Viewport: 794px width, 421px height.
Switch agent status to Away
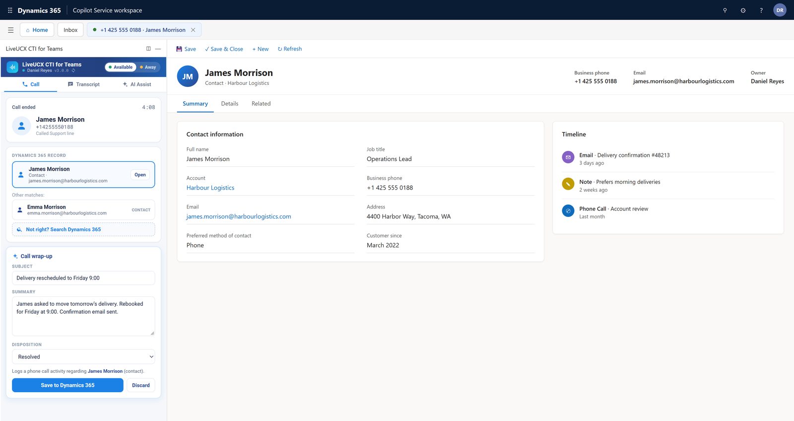pos(148,67)
